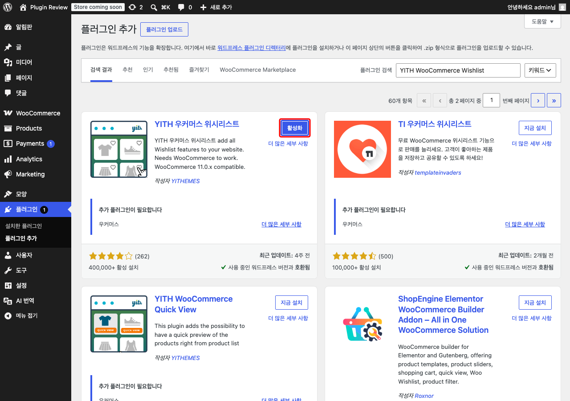This screenshot has height=401, width=570.
Task: Open the templateinvaders author link
Action: pyautogui.click(x=438, y=172)
